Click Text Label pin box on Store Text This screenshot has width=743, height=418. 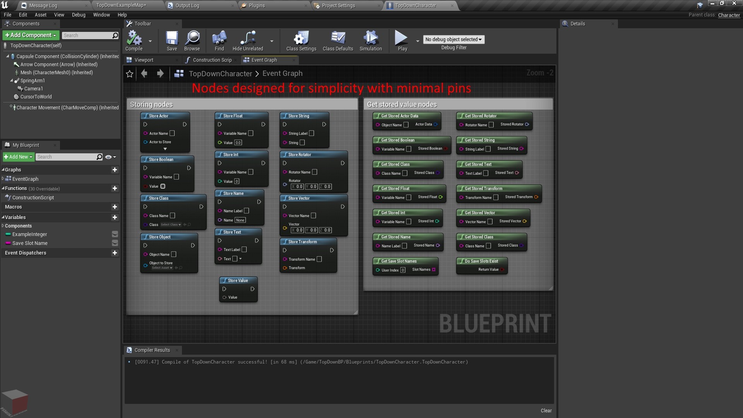(x=244, y=249)
